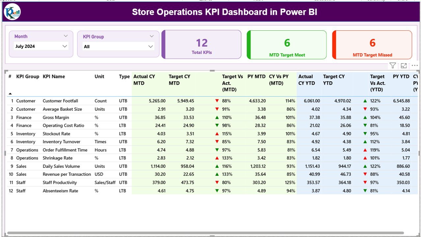The height and width of the screenshot is (237, 421).
Task: Click the company logo in header
Action: 12,12
